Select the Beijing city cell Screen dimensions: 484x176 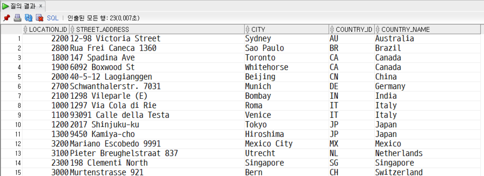(287, 77)
